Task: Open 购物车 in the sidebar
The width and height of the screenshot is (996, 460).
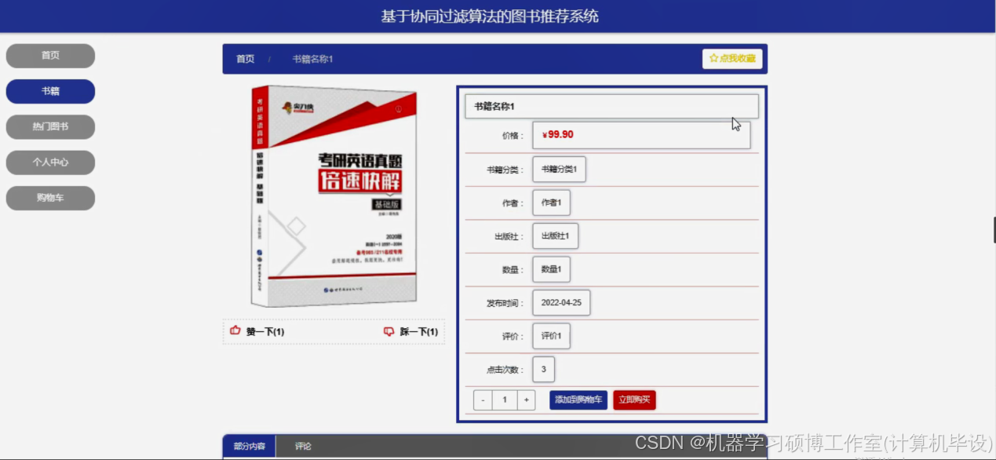Action: click(x=50, y=198)
